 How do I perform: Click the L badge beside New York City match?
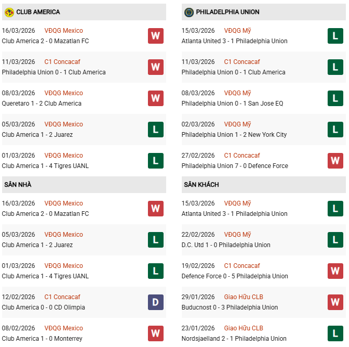tap(335, 130)
